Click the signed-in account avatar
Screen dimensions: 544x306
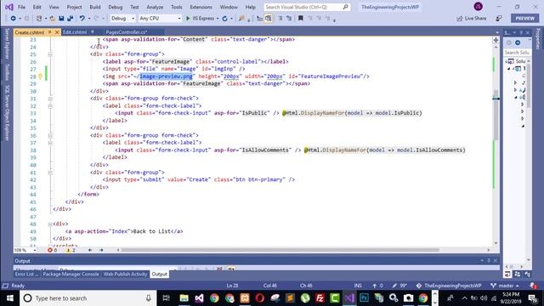(478, 6)
